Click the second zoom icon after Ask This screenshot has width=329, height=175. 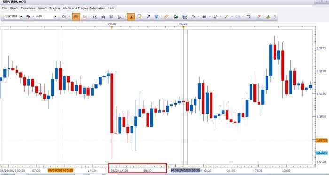click(x=103, y=17)
